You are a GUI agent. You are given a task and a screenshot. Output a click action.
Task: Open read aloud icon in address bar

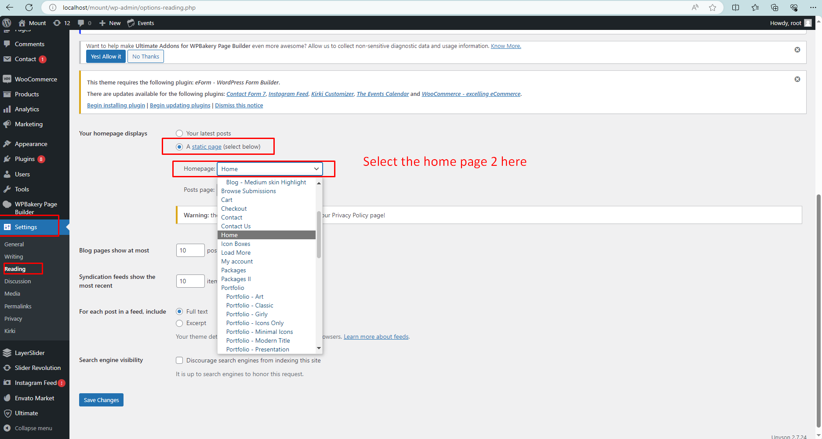695,7
